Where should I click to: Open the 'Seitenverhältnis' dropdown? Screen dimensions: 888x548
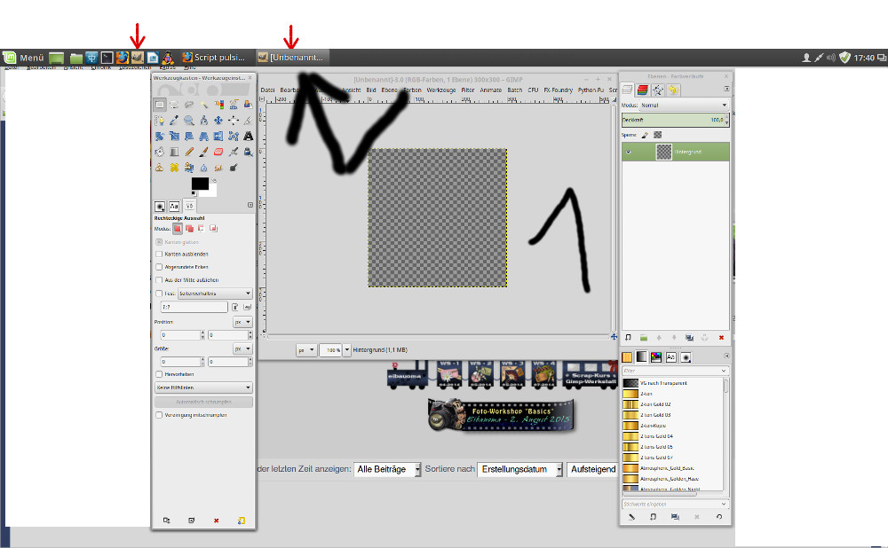click(x=215, y=294)
